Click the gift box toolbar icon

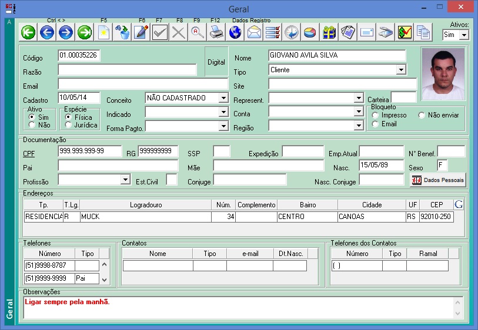(x=329, y=32)
